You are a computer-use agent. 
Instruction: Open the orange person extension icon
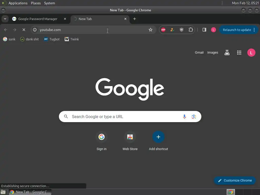[x=172, y=30]
